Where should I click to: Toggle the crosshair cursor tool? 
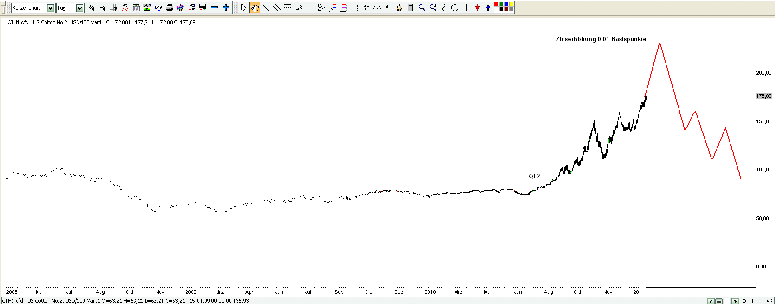click(x=366, y=8)
